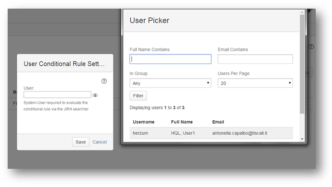This screenshot has width=332, height=187.
Task: Open the help icon on the dimmed background page
Action: click(x=311, y=47)
